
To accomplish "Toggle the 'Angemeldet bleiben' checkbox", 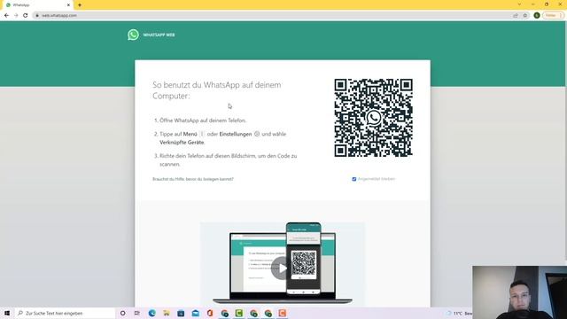I will pos(354,179).
